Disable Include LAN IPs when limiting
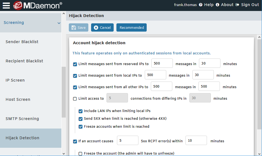Screen dimensions: 262x156 (x=81, y=111)
